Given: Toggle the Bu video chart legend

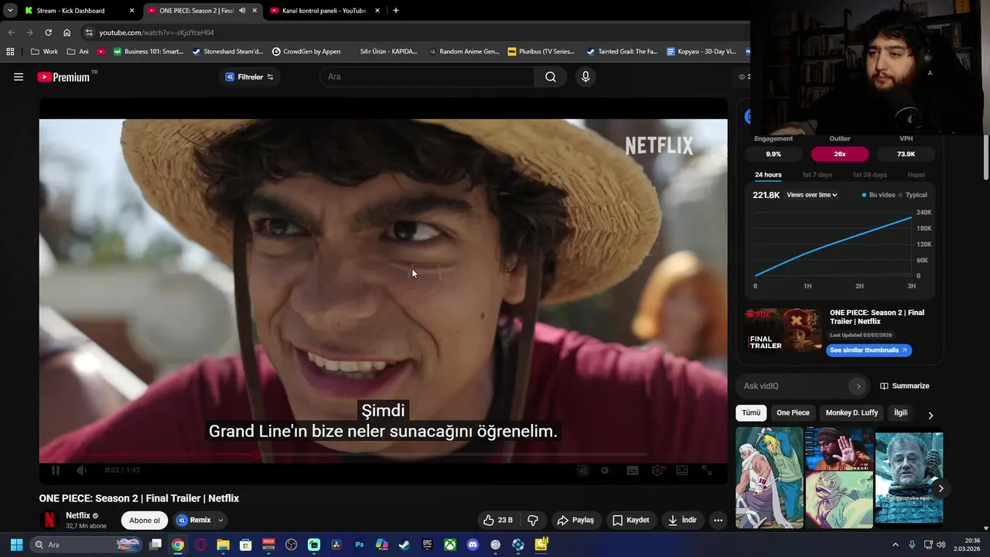Looking at the screenshot, I should click(879, 195).
